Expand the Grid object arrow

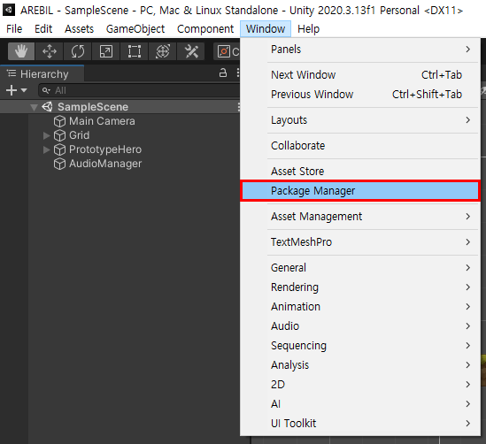click(x=47, y=135)
